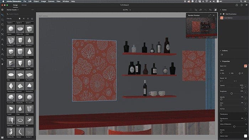The width and height of the screenshot is (249, 140).
Task: Click the Base Color swatch
Action: [245, 66]
